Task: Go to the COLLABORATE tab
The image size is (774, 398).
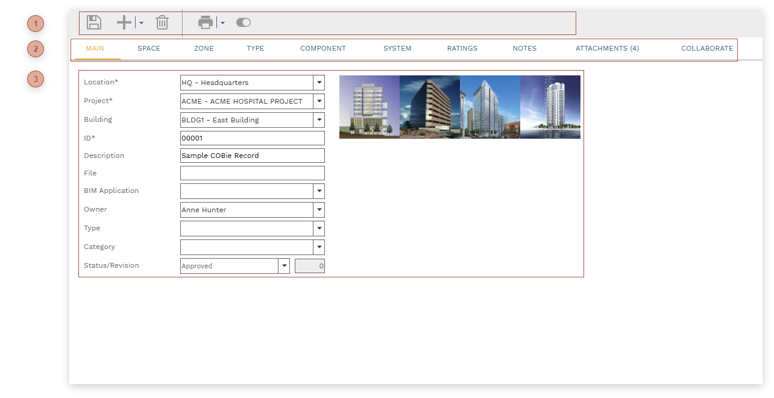Action: (708, 48)
